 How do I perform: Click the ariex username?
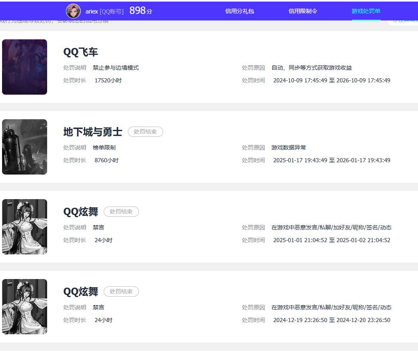(92, 11)
